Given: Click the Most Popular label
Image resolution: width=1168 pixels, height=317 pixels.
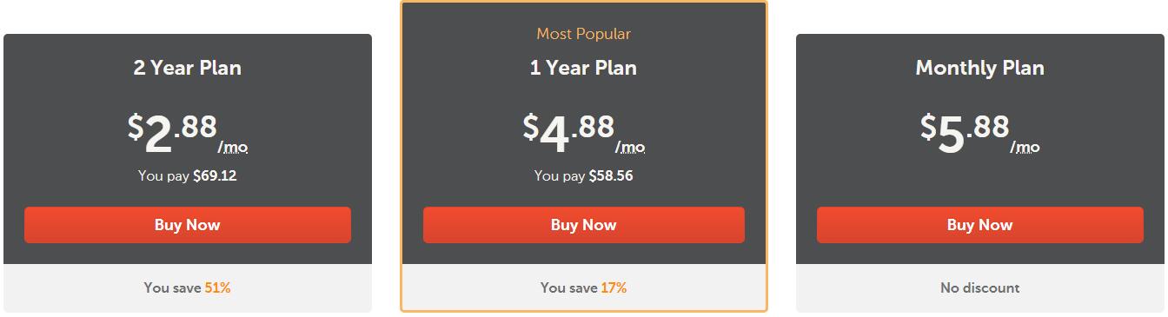Looking at the screenshot, I should click(584, 34).
